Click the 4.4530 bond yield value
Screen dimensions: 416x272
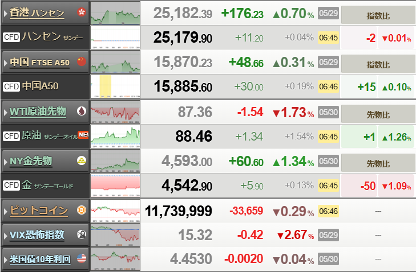[x=191, y=259]
